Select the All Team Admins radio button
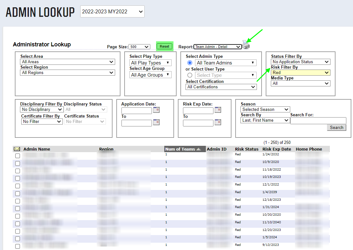 (190, 63)
